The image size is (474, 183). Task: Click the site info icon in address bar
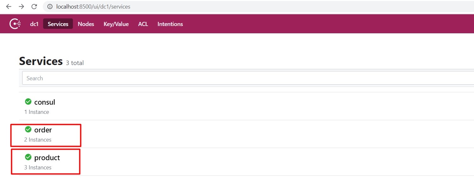[49, 7]
